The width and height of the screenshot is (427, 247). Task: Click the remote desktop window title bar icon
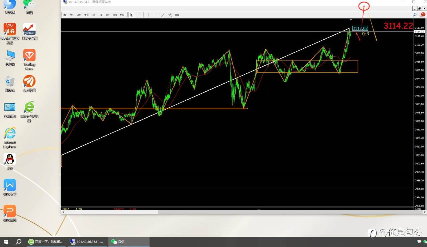[x=65, y=2]
